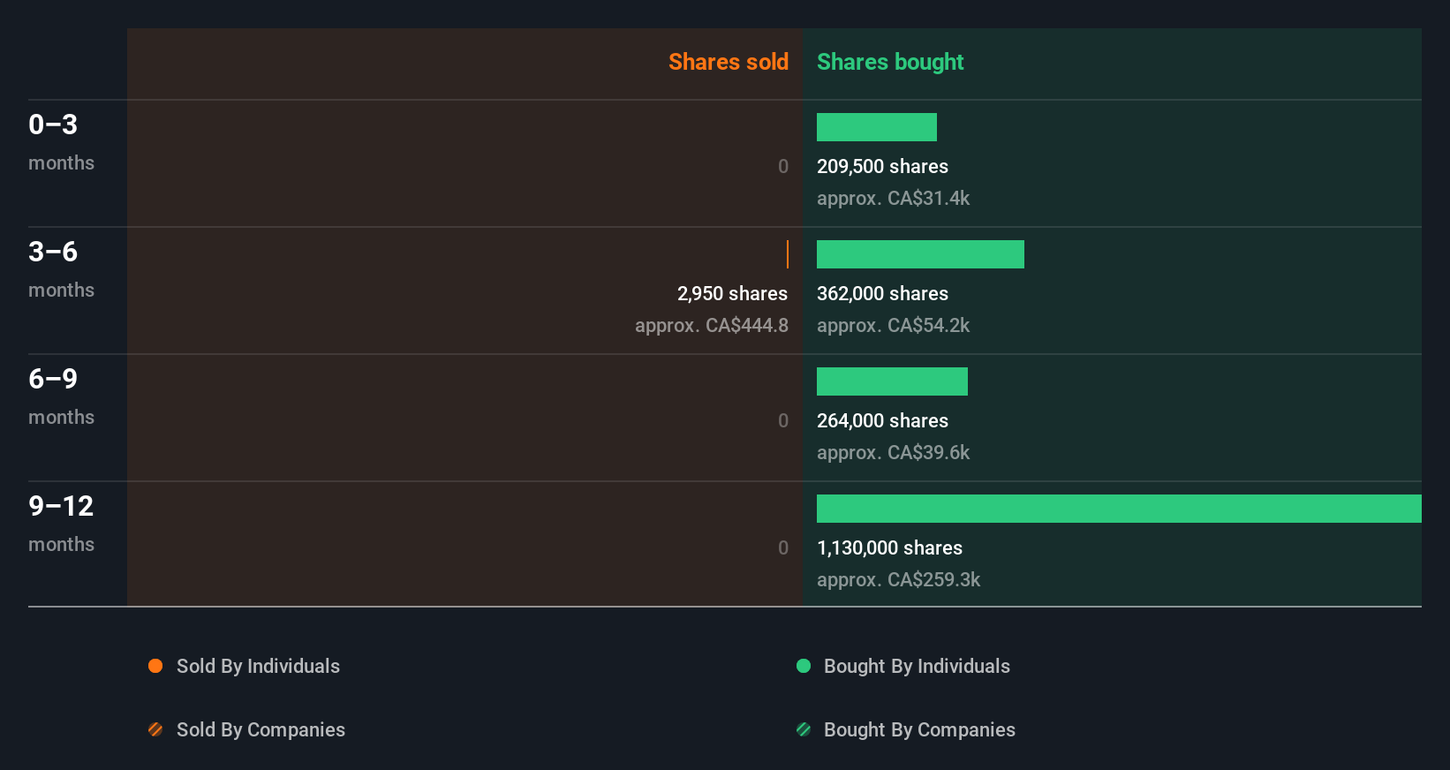Click the 9–12 months row label

61,524
